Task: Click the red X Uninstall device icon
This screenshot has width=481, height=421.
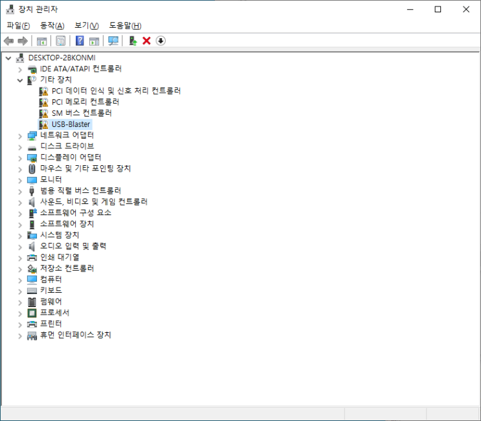Action: [x=147, y=41]
